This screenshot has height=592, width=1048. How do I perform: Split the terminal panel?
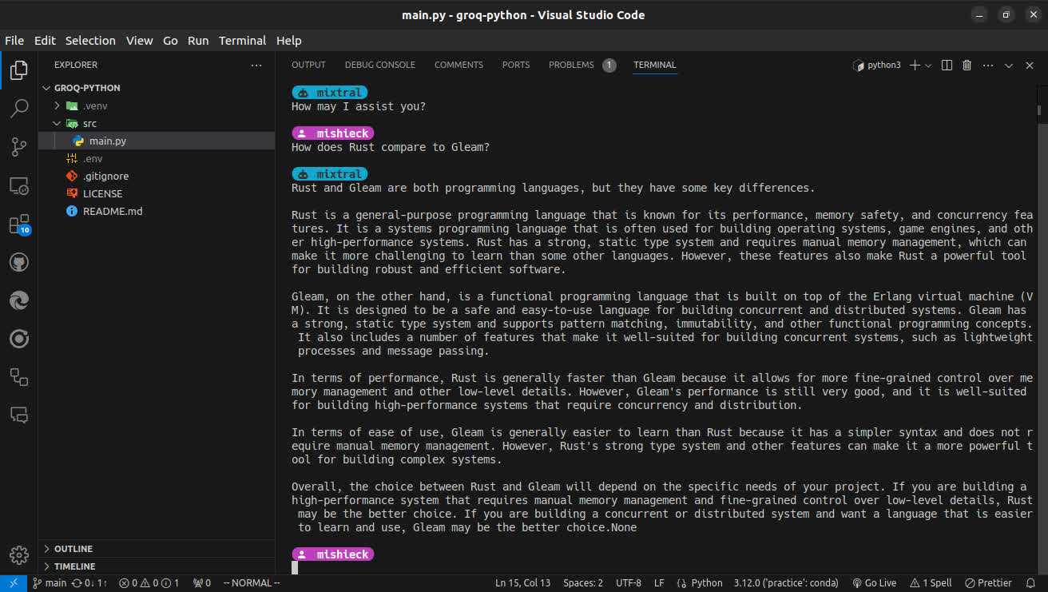(x=947, y=66)
